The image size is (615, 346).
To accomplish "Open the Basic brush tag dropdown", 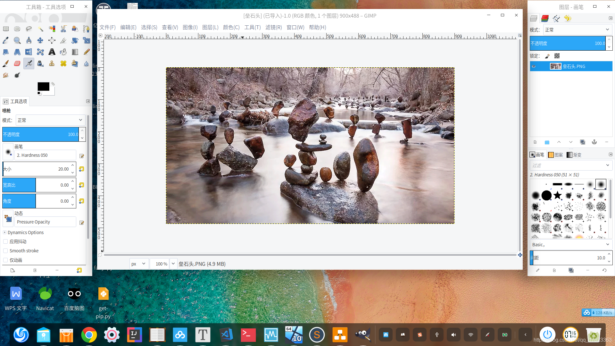I will [x=571, y=245].
